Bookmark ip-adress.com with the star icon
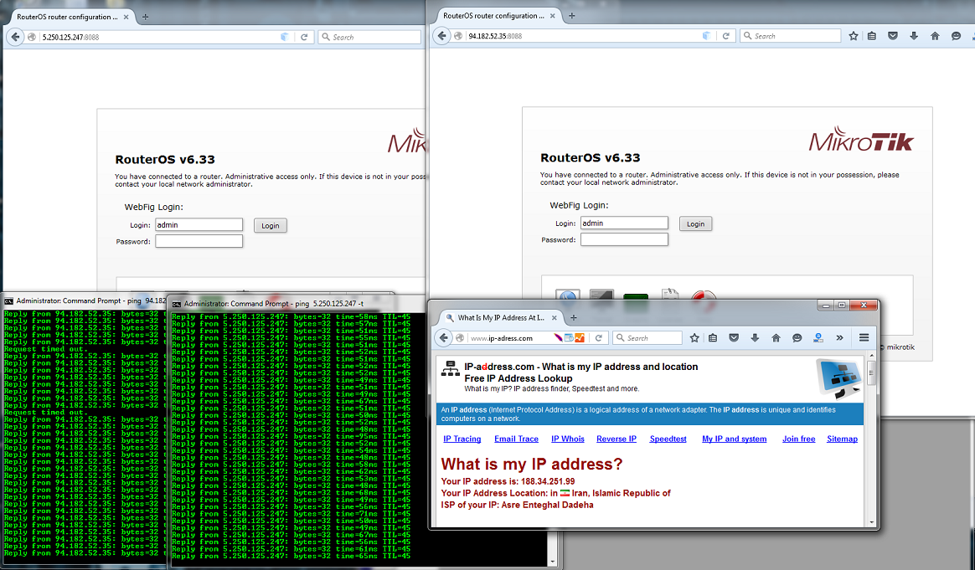The width and height of the screenshot is (975, 570). 694,338
